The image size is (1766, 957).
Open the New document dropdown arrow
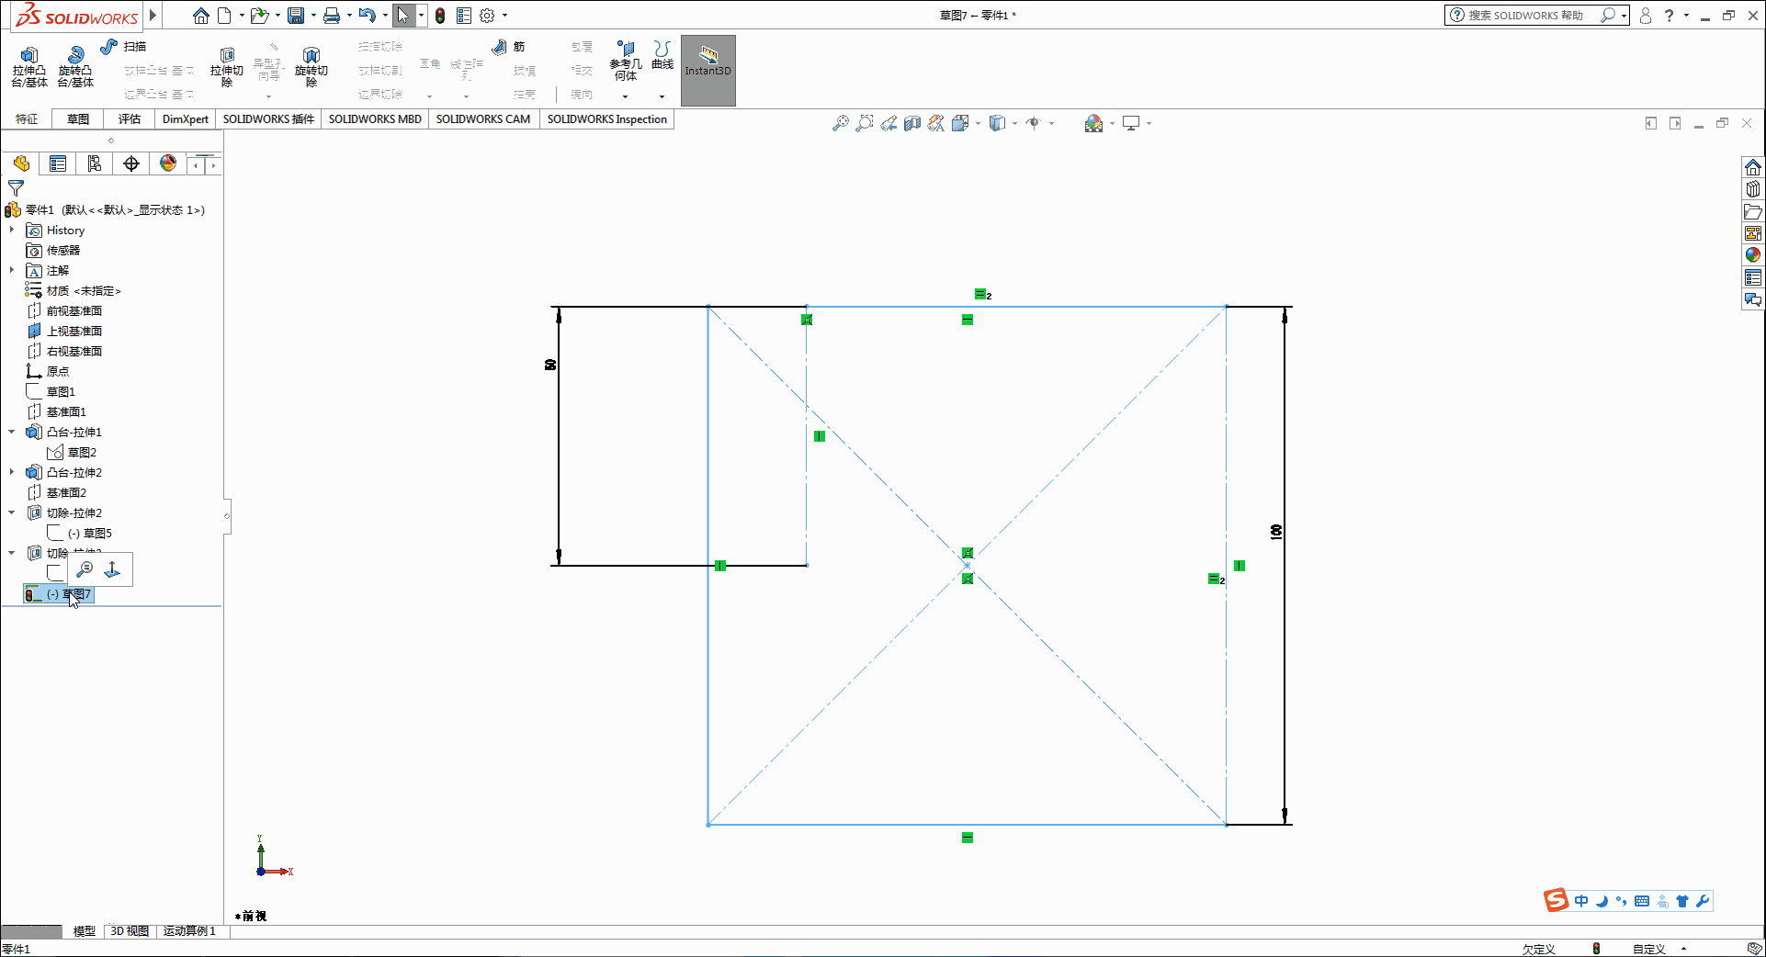241,16
